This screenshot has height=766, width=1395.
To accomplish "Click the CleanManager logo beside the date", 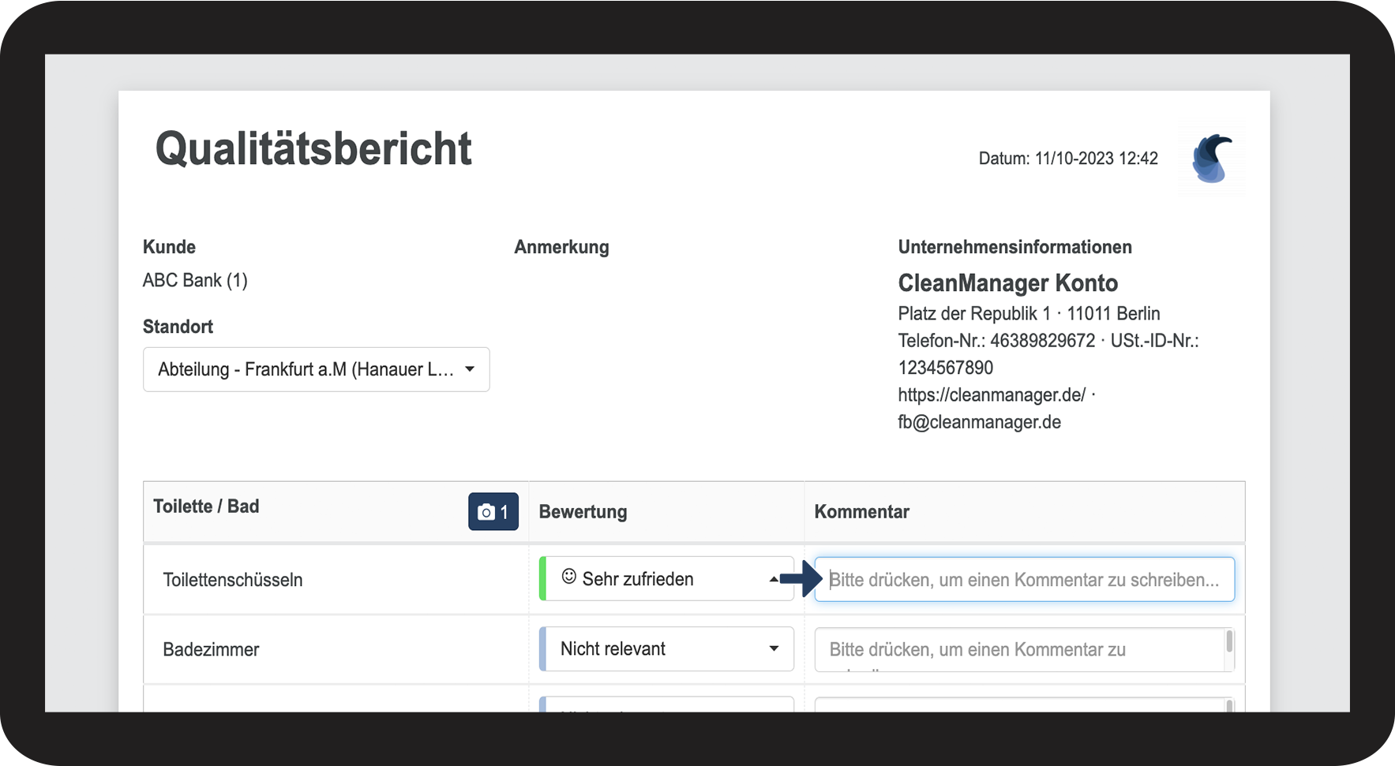I will coord(1211,159).
